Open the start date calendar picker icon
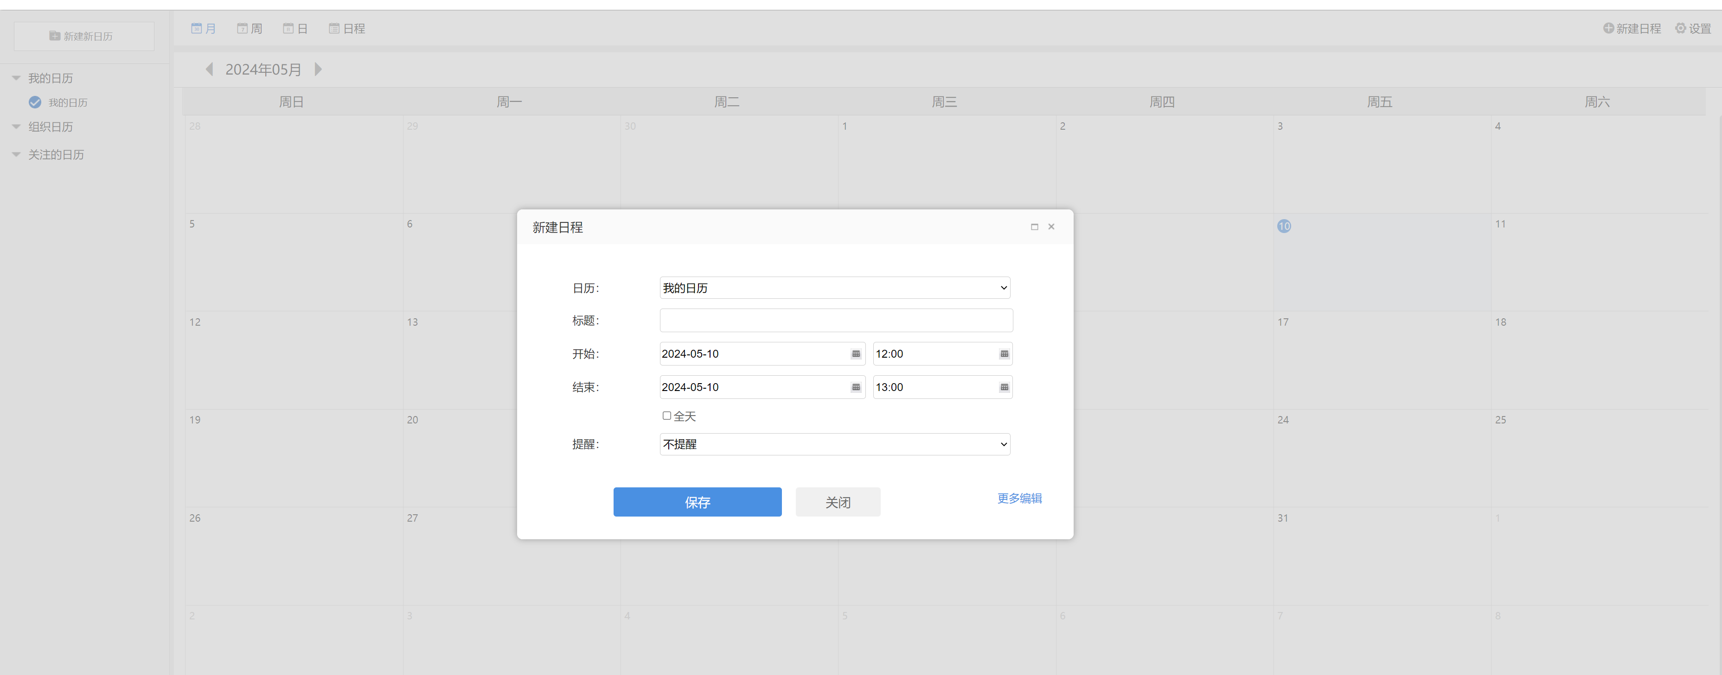The image size is (1722, 675). coord(856,354)
